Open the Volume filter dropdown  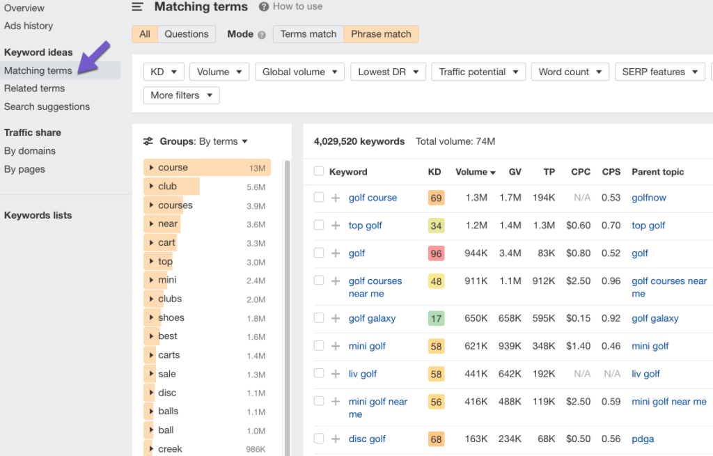(x=219, y=72)
